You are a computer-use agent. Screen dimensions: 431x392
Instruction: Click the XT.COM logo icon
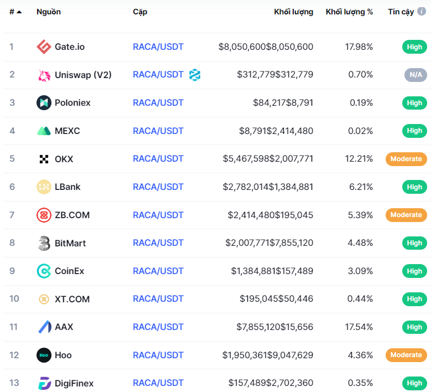pos(44,299)
